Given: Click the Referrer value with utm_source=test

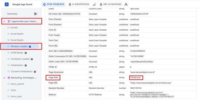Looking at the screenshot, I should [x=152, y=95].
